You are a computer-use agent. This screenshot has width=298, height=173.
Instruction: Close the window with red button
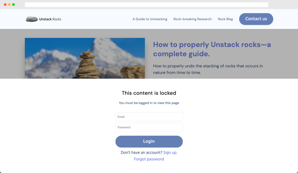(x=5, y=5)
